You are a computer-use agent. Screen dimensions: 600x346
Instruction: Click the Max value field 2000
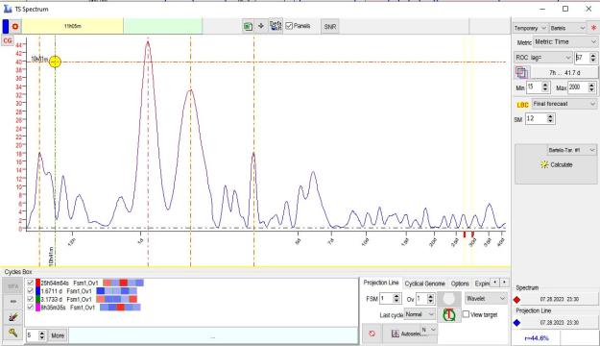coord(578,86)
